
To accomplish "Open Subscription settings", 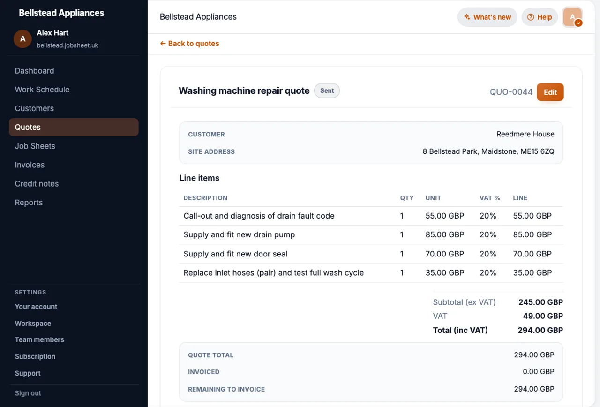I will (x=35, y=357).
